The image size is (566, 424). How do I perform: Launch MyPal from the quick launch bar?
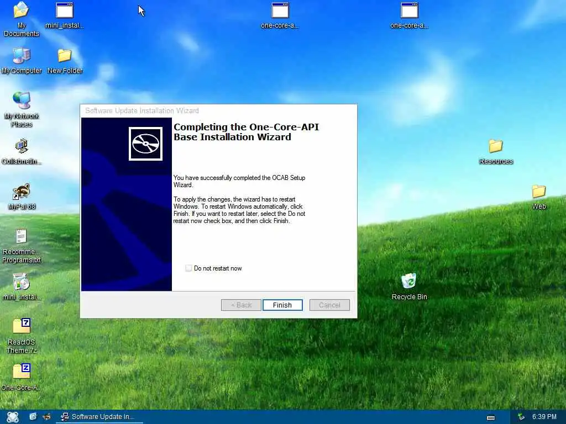(x=47, y=417)
